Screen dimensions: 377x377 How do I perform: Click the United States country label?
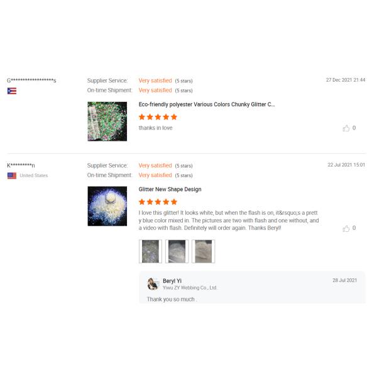pos(34,175)
